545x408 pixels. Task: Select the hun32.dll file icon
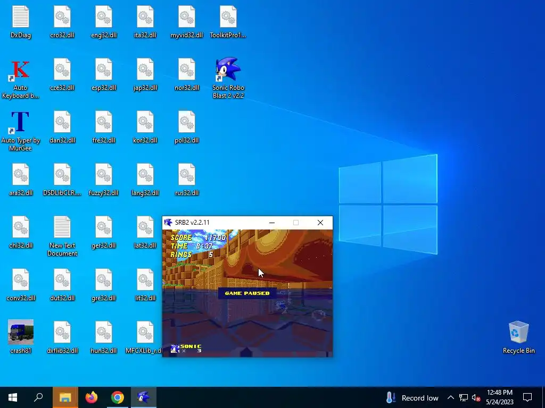104,332
